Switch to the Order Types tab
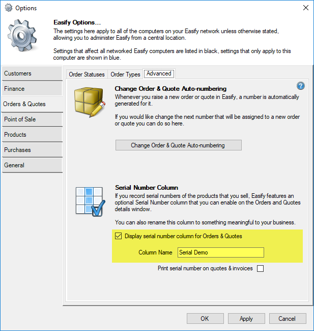 [125, 74]
